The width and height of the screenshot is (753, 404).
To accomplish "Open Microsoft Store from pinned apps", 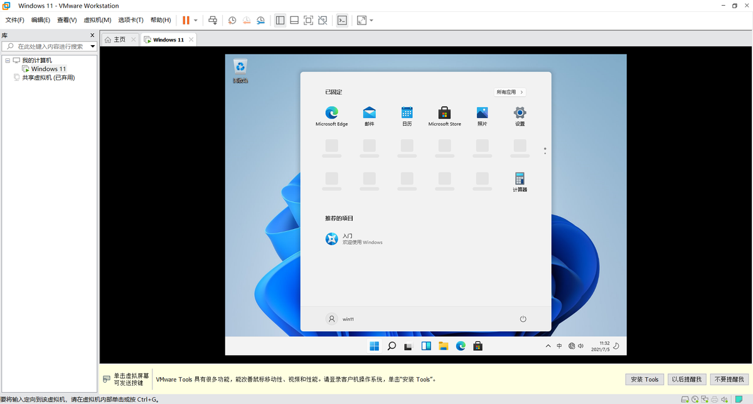I will [444, 116].
